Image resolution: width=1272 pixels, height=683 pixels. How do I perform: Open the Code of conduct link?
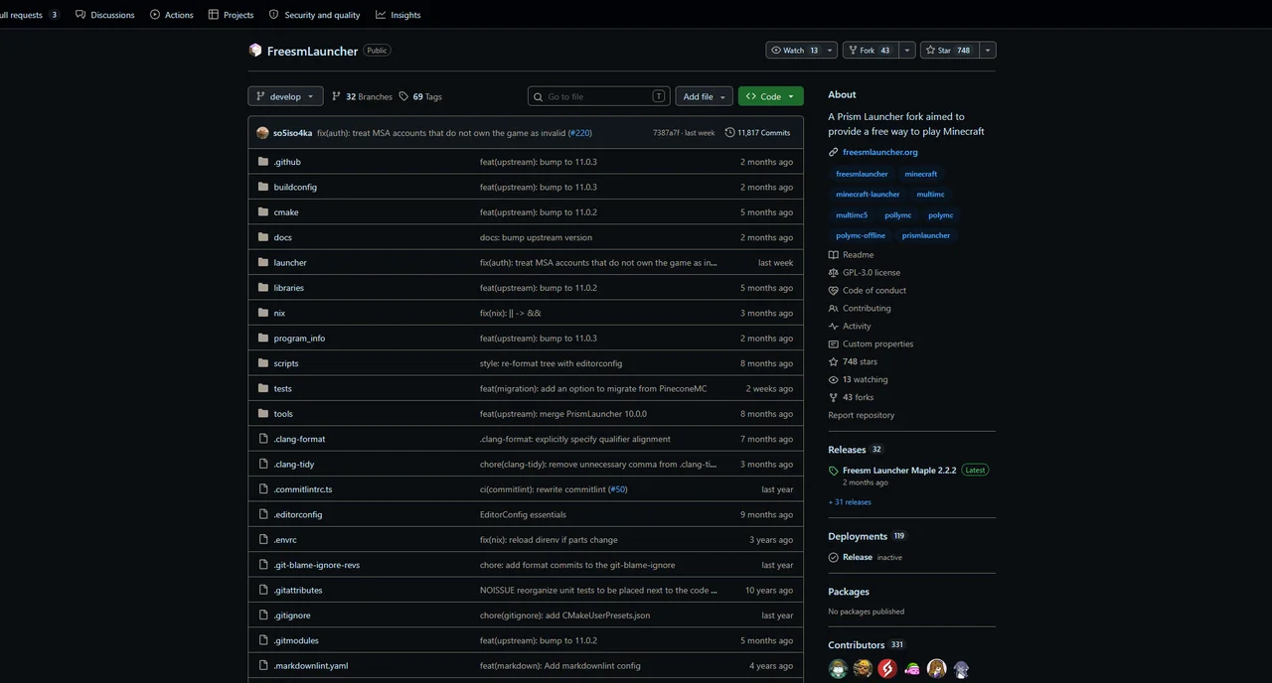pos(868,291)
